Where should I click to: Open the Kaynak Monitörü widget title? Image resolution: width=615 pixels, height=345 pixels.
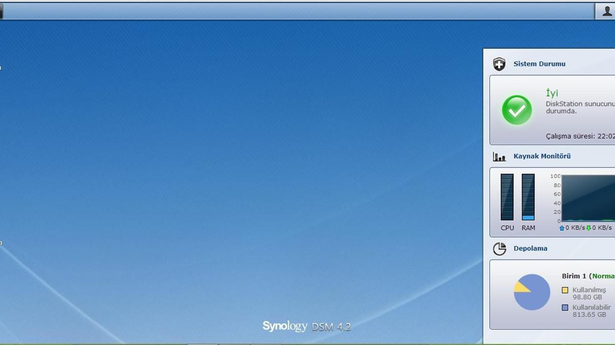pyautogui.click(x=542, y=156)
